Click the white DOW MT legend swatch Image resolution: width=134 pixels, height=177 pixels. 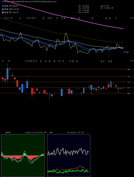point(3,9)
